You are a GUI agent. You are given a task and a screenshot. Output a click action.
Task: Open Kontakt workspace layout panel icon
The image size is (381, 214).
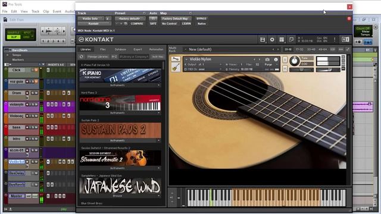point(282,40)
